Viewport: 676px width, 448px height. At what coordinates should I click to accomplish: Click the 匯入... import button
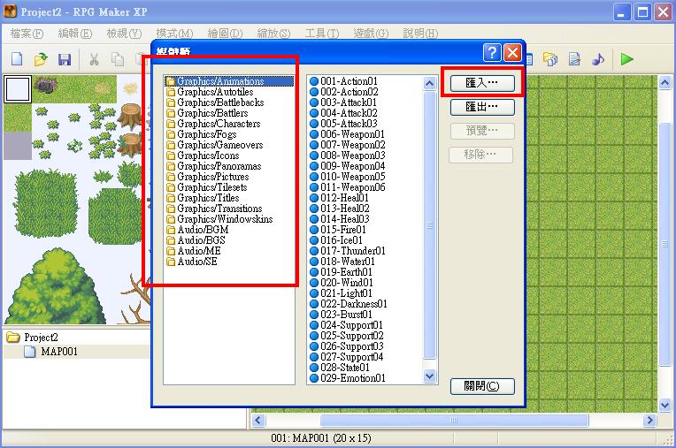482,83
